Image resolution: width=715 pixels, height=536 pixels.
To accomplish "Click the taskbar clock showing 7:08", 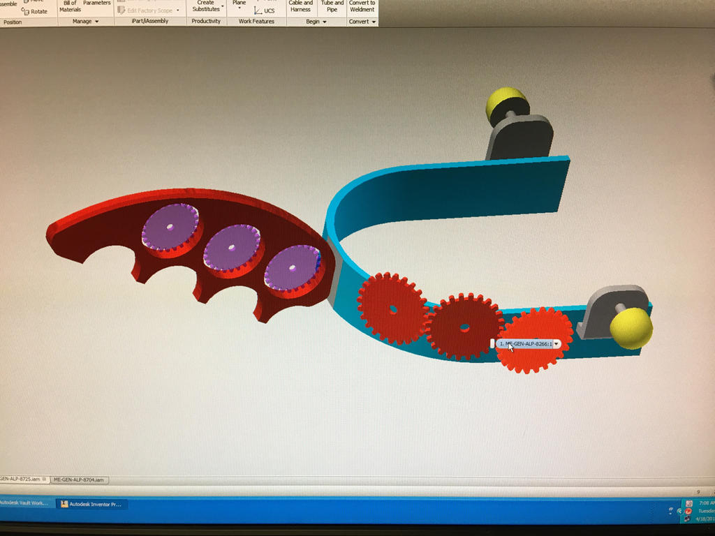I will tap(705, 503).
